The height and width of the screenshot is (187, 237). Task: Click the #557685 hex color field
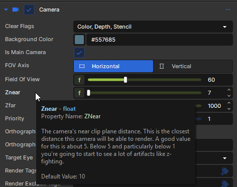coord(160,40)
